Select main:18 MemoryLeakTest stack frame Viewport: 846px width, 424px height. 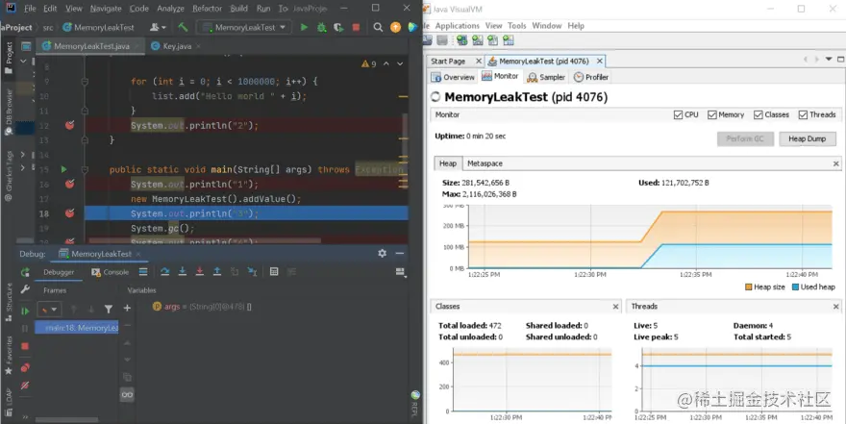pos(77,328)
